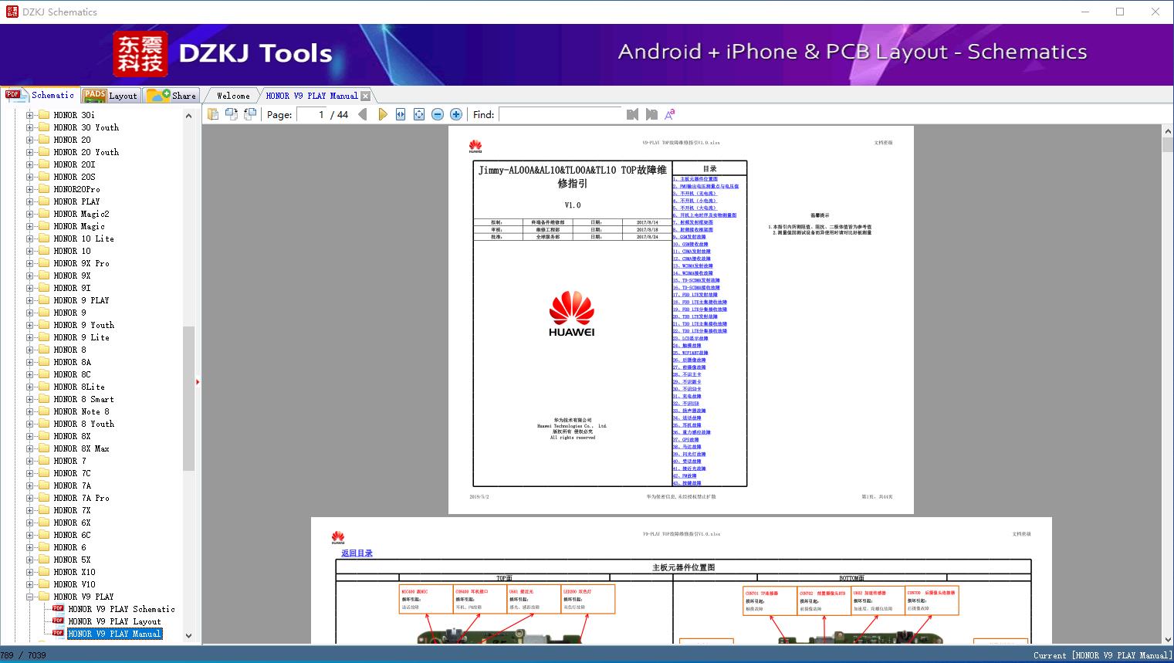Click the red arrow to collapse the sidebar
Viewport: 1174px width, 663px height.
point(198,381)
